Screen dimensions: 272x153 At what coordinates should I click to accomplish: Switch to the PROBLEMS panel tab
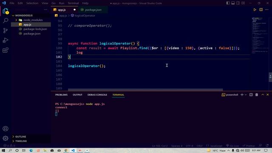click(x=61, y=95)
